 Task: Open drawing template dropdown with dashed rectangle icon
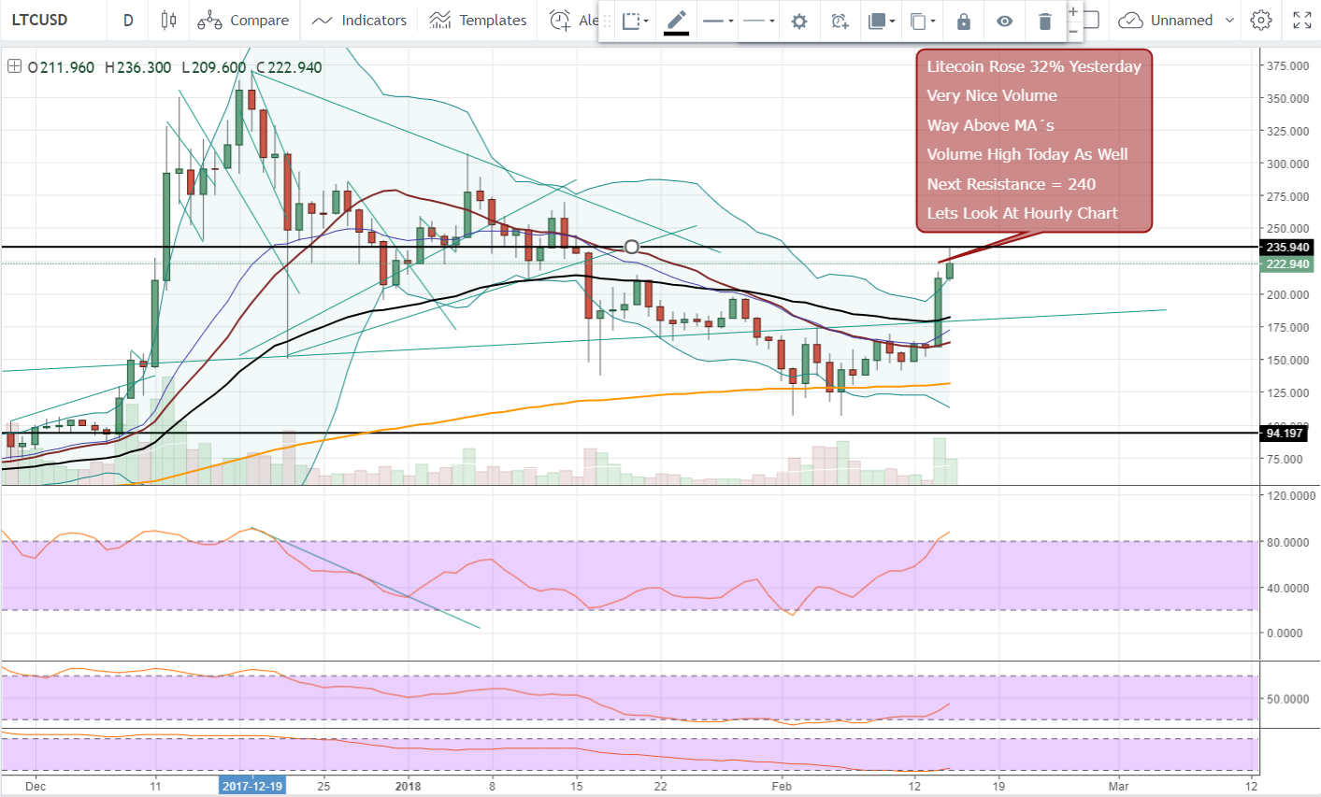[636, 21]
